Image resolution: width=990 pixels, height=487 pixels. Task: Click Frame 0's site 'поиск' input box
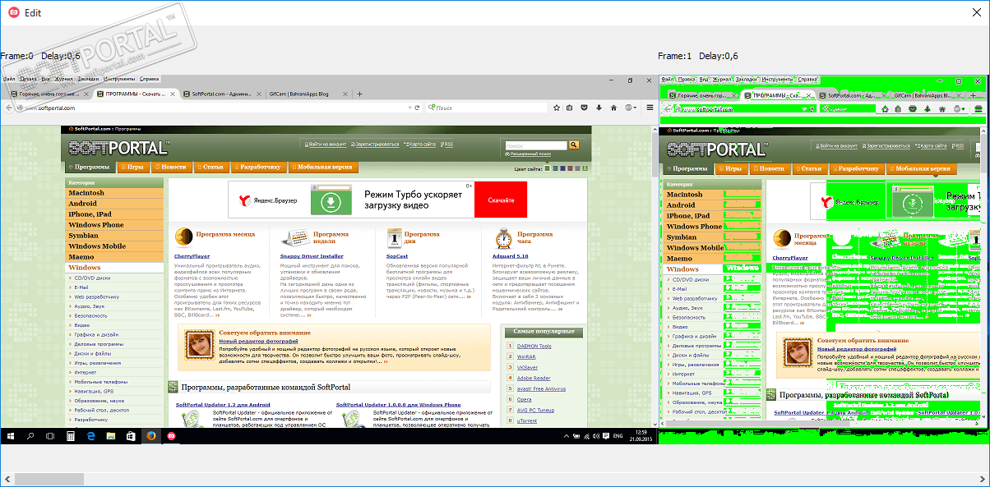[x=536, y=145]
